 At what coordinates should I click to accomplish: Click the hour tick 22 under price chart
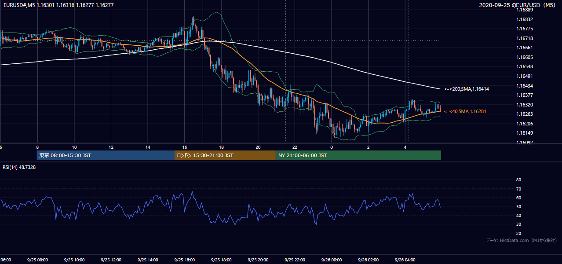(295, 147)
